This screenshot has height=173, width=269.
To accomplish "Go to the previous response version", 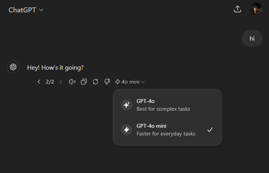I will (39, 82).
